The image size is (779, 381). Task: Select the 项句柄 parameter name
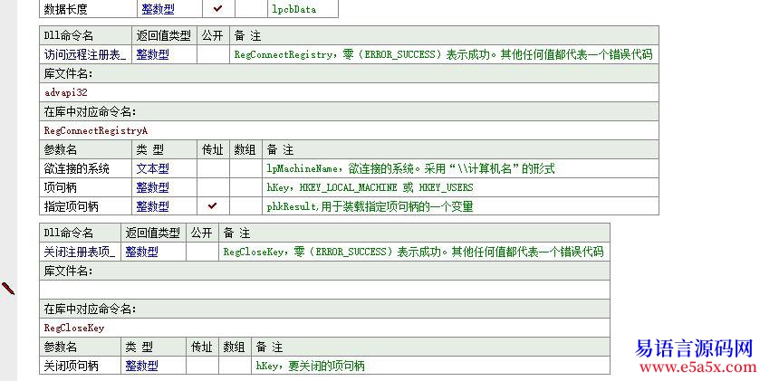[x=60, y=187]
